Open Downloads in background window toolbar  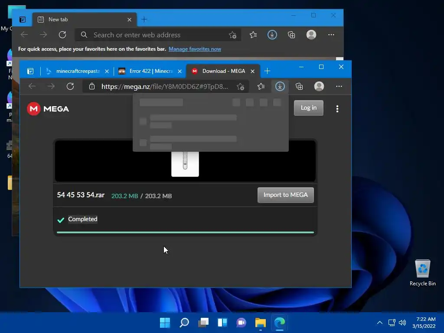tap(272, 35)
